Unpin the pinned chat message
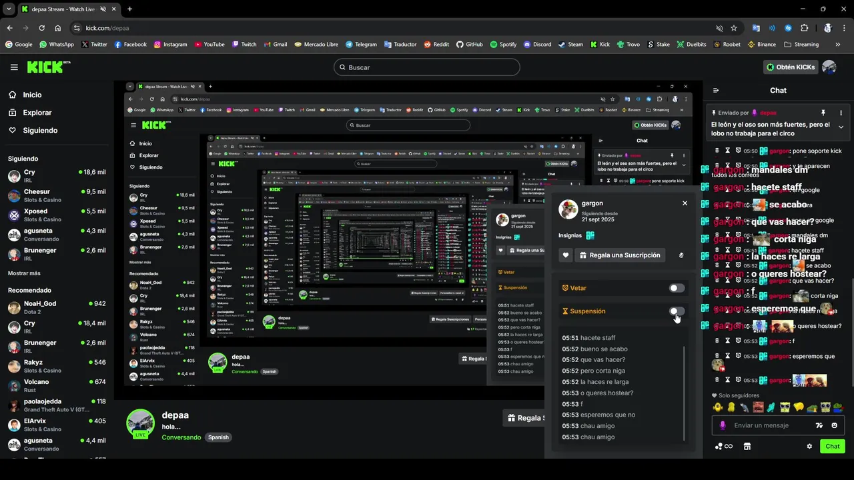 click(823, 113)
